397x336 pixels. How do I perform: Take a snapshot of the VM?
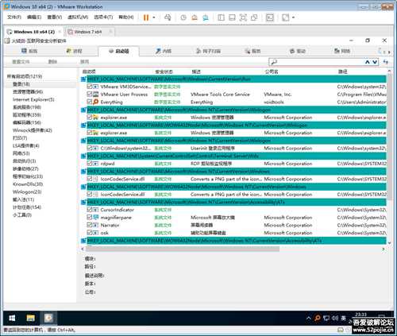coord(183,17)
